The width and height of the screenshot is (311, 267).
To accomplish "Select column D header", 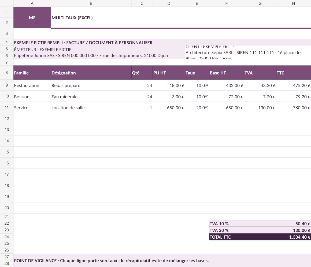I will click(169, 3).
